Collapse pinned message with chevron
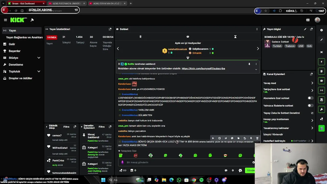Screen dimensions: 327x184 click(x=256, y=70)
